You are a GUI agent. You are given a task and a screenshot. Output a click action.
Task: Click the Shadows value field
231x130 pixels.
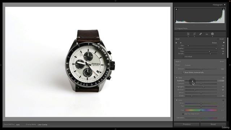coord(222,90)
